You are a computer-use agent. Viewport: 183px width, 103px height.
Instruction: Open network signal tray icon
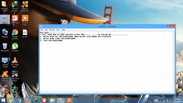tap(164, 100)
